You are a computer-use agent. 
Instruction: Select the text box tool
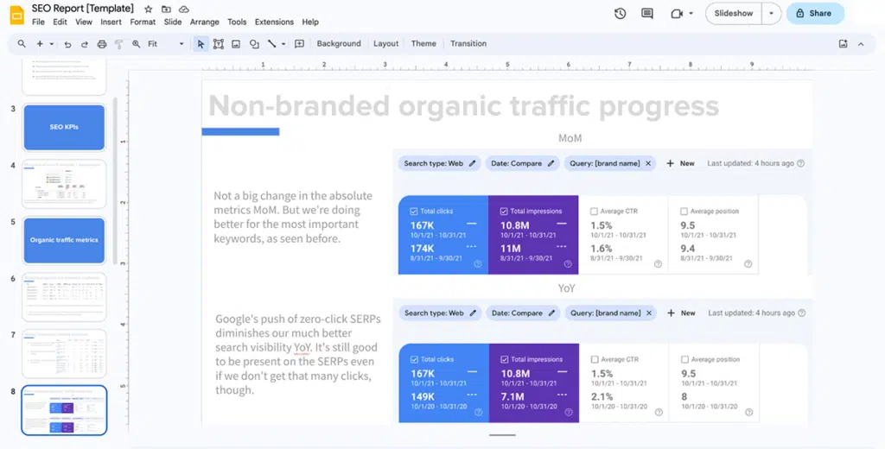[x=219, y=44]
